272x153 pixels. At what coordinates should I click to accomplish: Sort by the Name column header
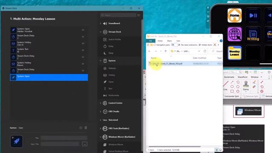click(x=153, y=58)
